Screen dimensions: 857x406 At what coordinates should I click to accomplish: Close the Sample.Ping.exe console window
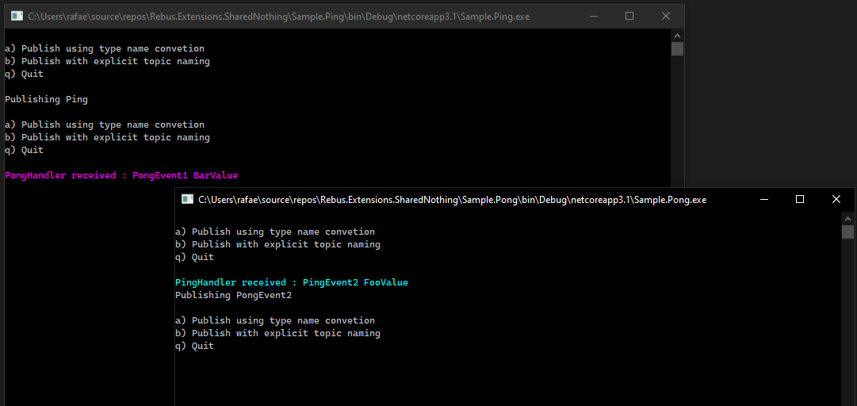click(x=666, y=17)
